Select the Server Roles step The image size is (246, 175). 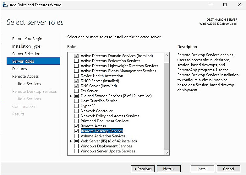coord(33,61)
